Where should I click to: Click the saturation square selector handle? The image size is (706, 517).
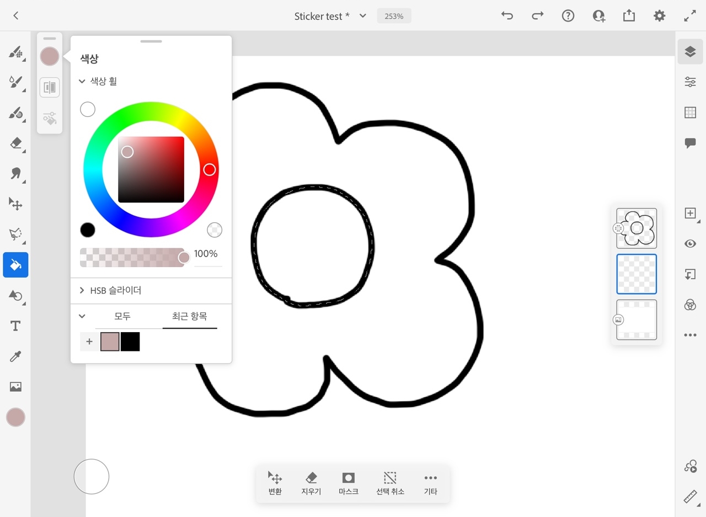point(127,152)
